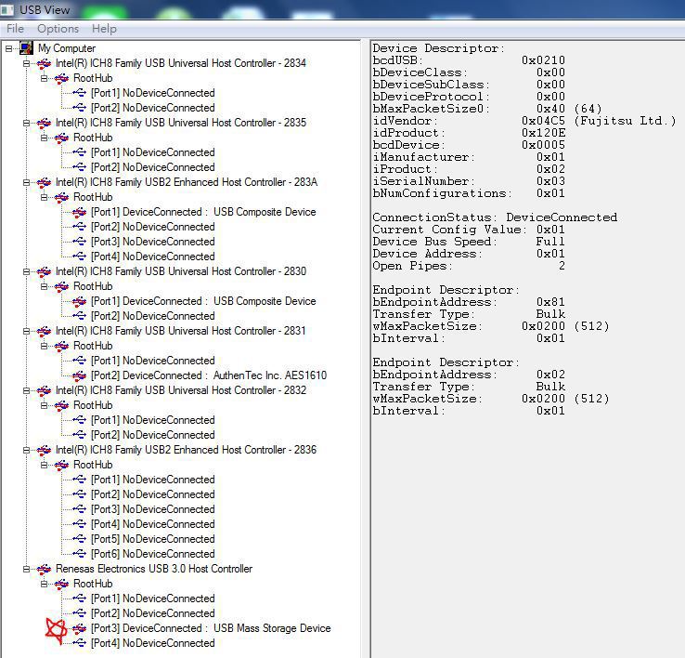Select Port3 USB Mass Storage Device entry
The image size is (685, 658).
(x=211, y=628)
